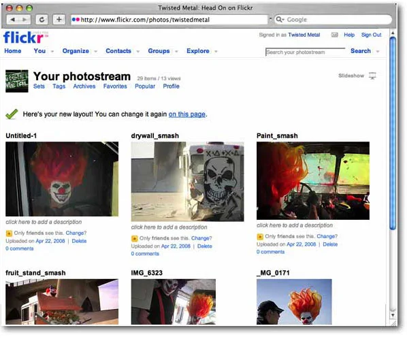
Task: Open the Contacts menu
Action: (x=118, y=51)
